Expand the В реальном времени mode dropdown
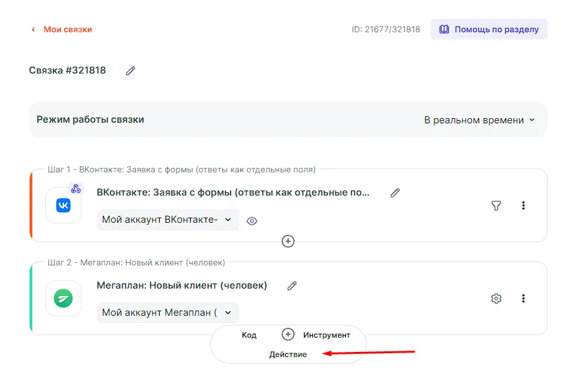The image size is (580, 381). point(479,120)
